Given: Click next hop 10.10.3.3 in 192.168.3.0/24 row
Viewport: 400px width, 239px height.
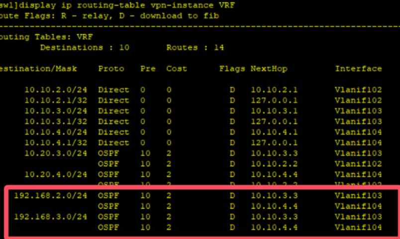Looking at the screenshot, I should click(x=274, y=217).
